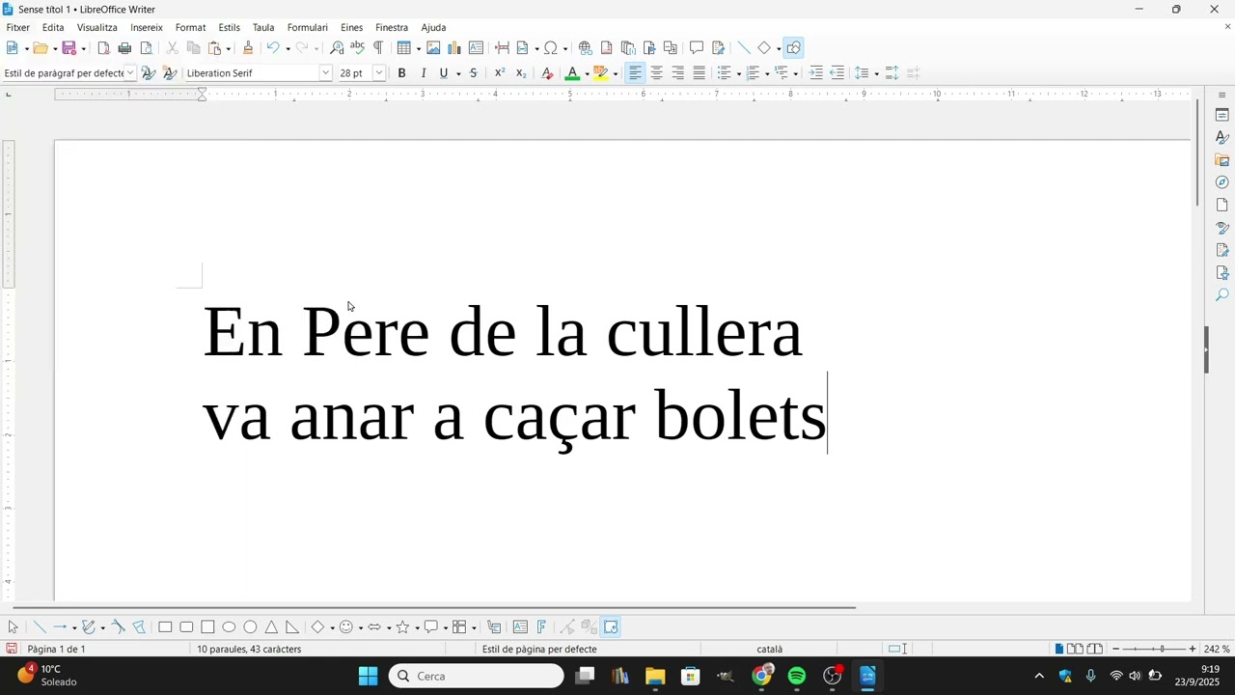Insert a hyperlink
The width and height of the screenshot is (1235, 695).
pos(585,48)
